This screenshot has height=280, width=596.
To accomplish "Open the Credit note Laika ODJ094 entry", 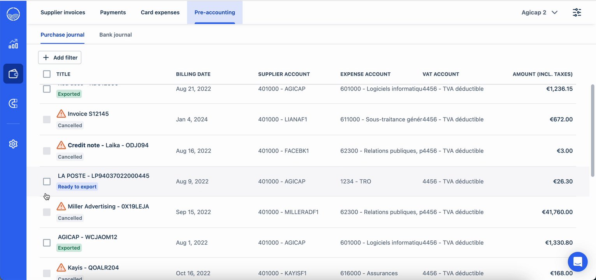I will click(x=108, y=145).
